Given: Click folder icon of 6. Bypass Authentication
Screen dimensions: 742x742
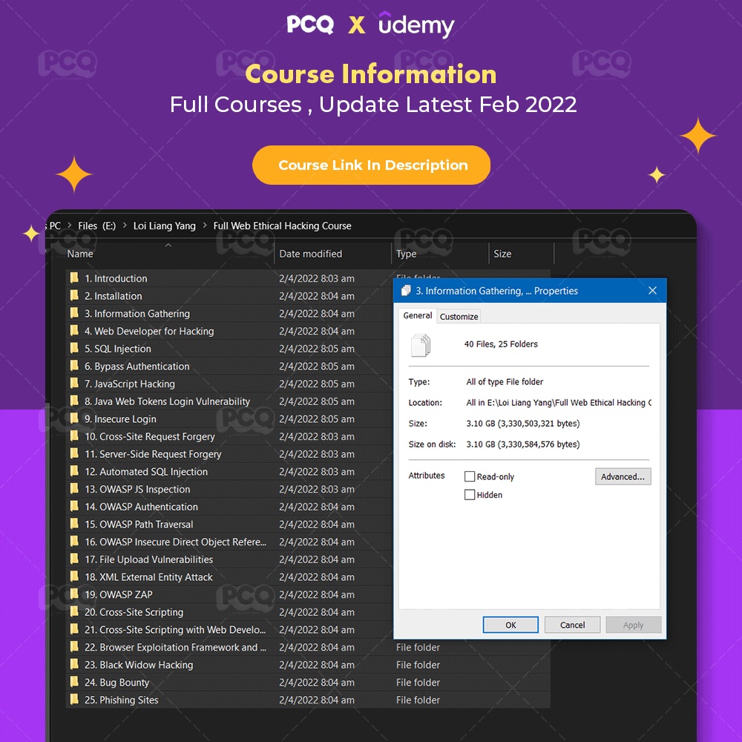Looking at the screenshot, I should click(74, 365).
